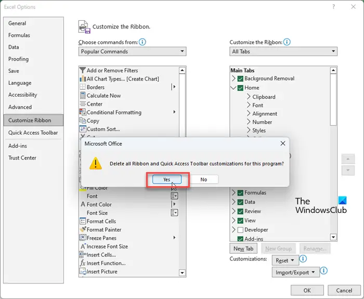Uncheck the View tab checkbox

pos(240,220)
